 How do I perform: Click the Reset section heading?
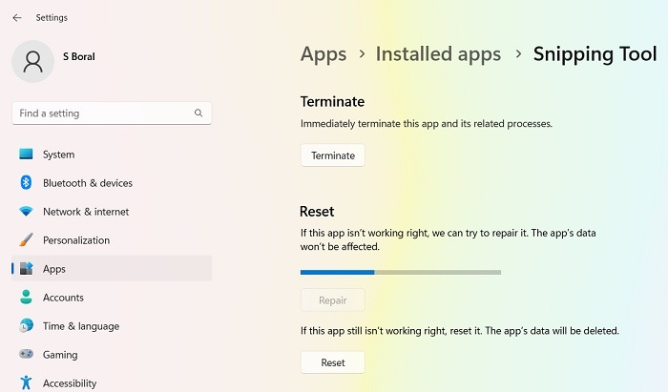tap(317, 211)
